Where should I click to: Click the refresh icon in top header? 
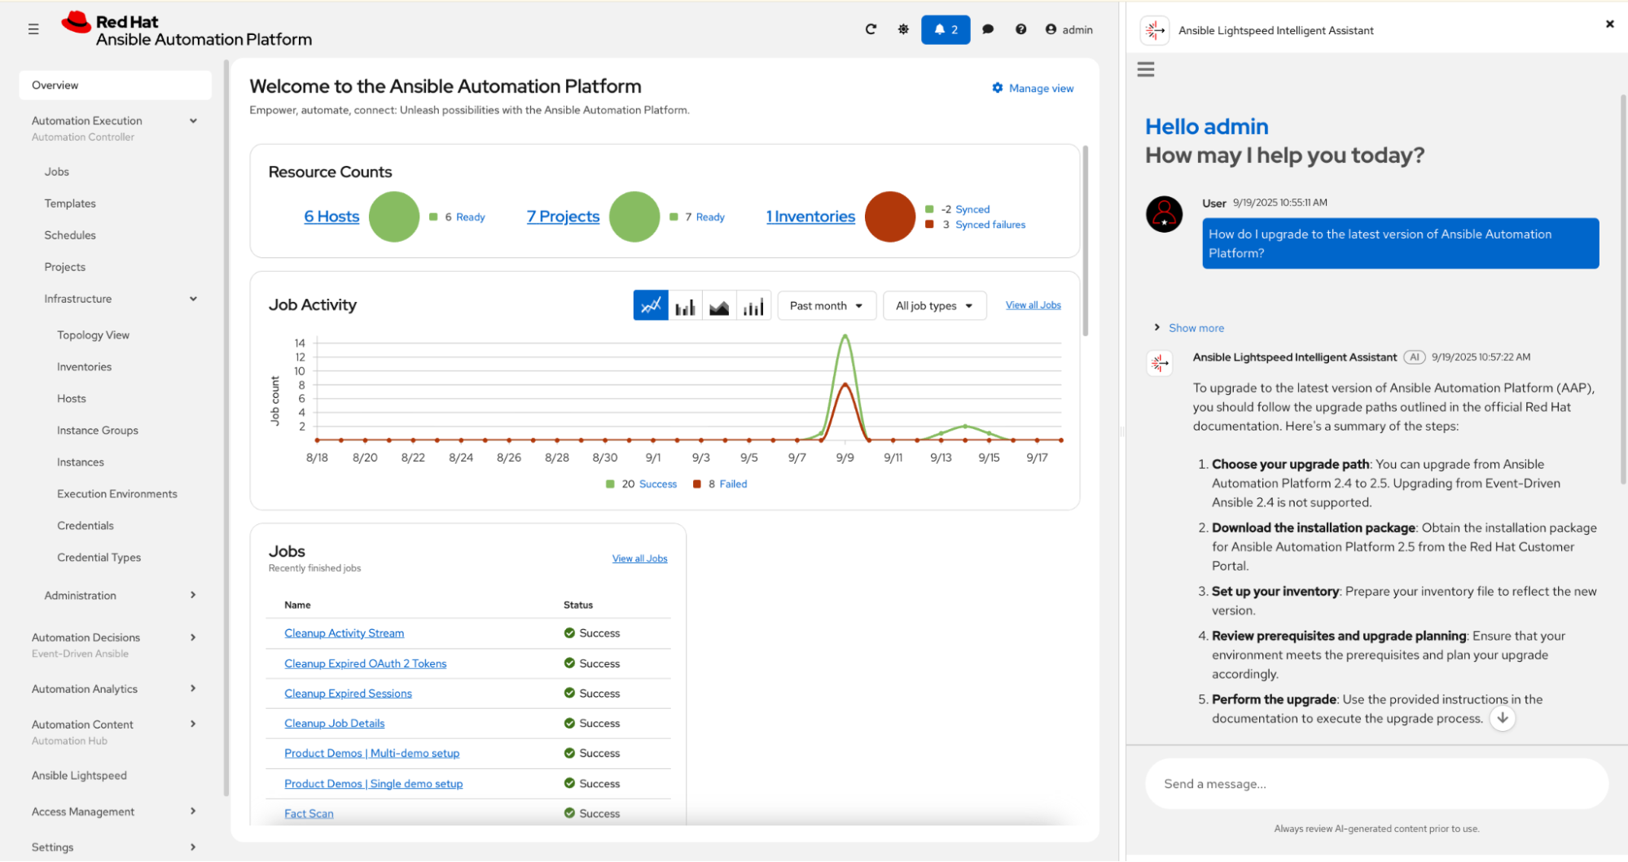coord(871,29)
